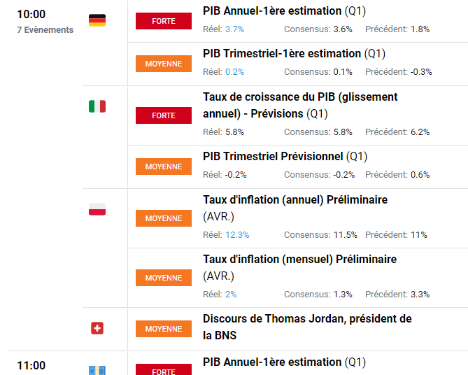Click MOYENNE badge for German quarterly PIB

coord(164,64)
